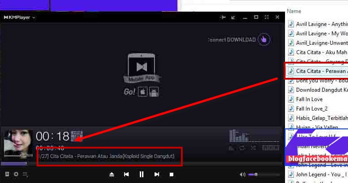348x183 pixels.
Task: Click the Name column header in the file list
Action: 294,11
